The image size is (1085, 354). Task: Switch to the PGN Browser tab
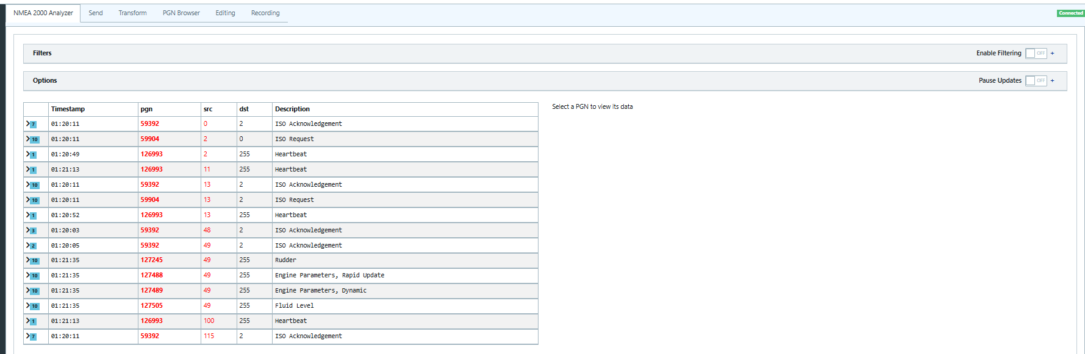click(181, 13)
